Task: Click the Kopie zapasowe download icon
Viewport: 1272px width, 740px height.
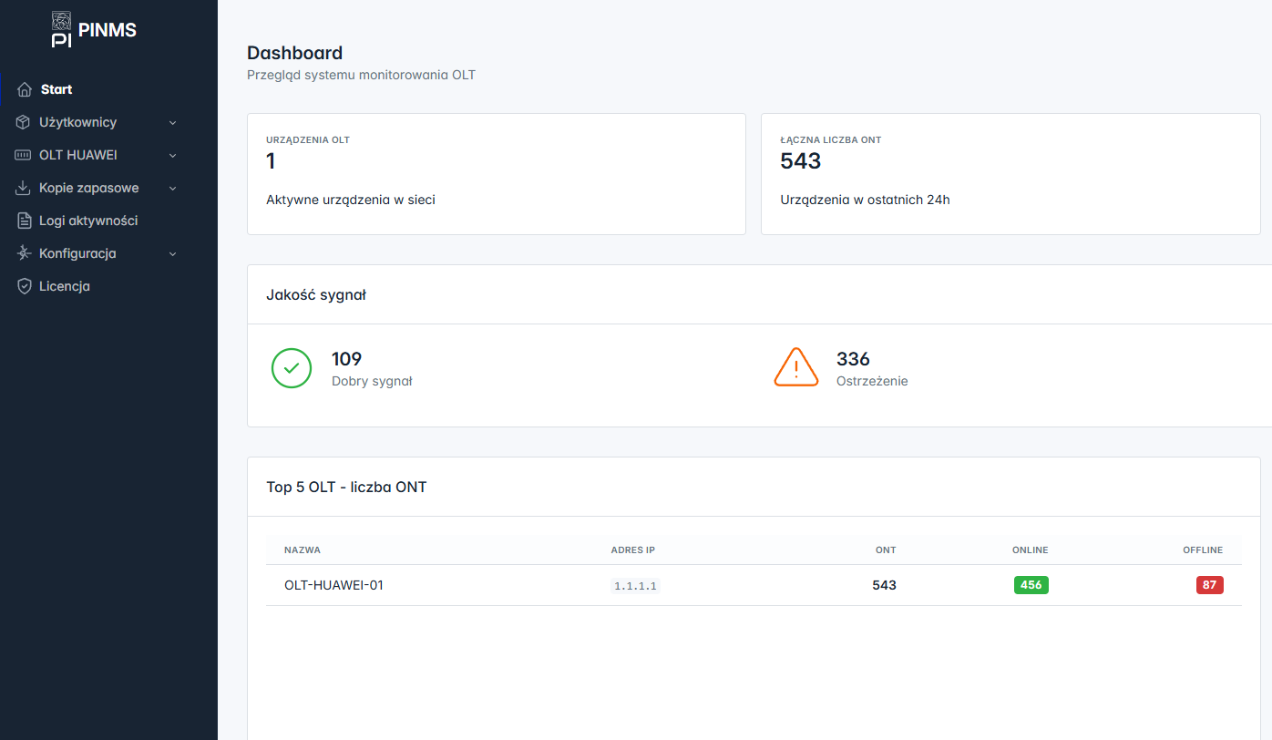Action: click(24, 188)
